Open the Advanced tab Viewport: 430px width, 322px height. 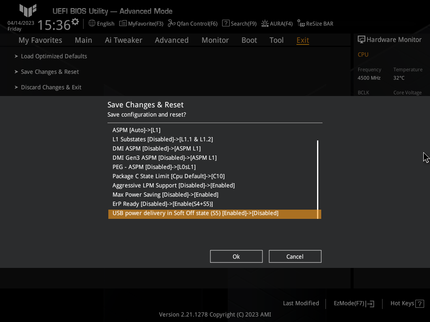[x=172, y=40]
